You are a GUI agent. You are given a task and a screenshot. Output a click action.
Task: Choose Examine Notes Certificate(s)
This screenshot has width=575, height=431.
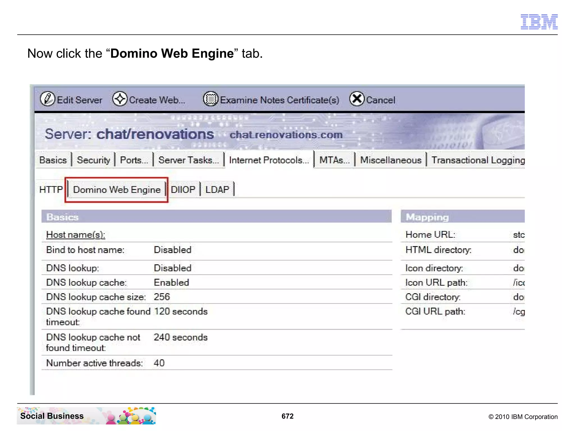pyautogui.click(x=279, y=100)
